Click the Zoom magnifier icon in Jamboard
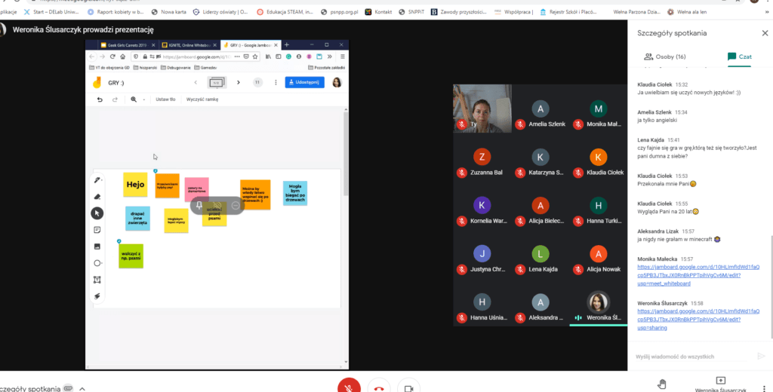This screenshot has width=773, height=392. (134, 100)
